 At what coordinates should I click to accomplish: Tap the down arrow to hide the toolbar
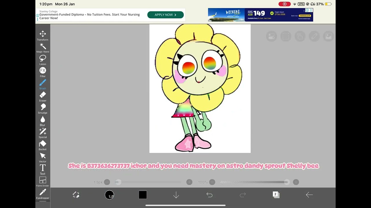[x=176, y=195]
